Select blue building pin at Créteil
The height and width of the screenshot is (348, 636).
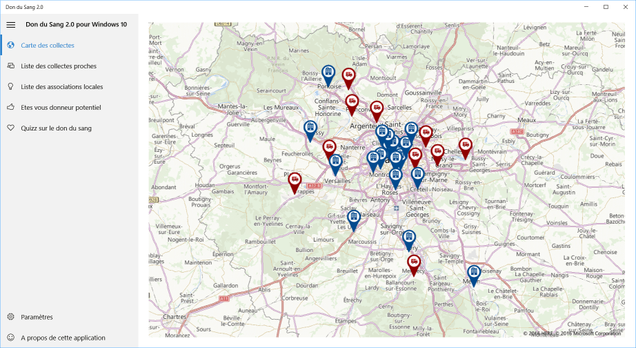point(417,177)
